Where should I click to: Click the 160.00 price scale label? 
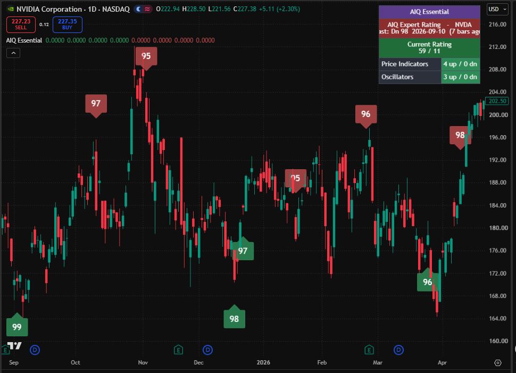497,341
